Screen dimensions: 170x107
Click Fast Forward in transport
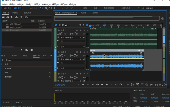point(102,84)
